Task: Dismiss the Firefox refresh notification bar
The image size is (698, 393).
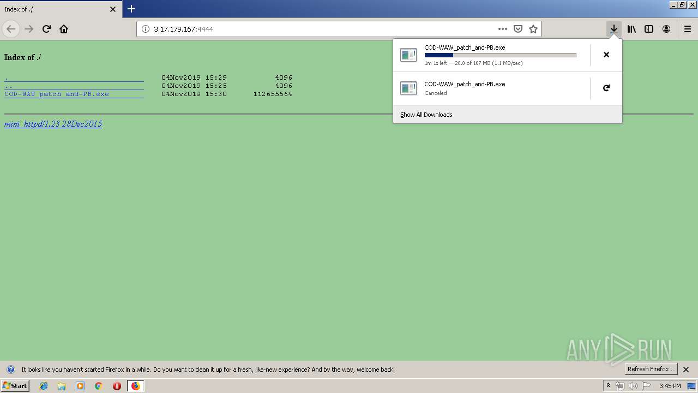Action: point(686,370)
